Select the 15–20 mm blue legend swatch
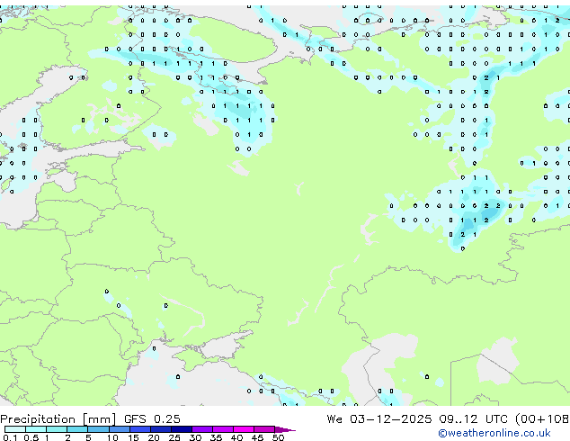570x441 pixels. coord(140,429)
